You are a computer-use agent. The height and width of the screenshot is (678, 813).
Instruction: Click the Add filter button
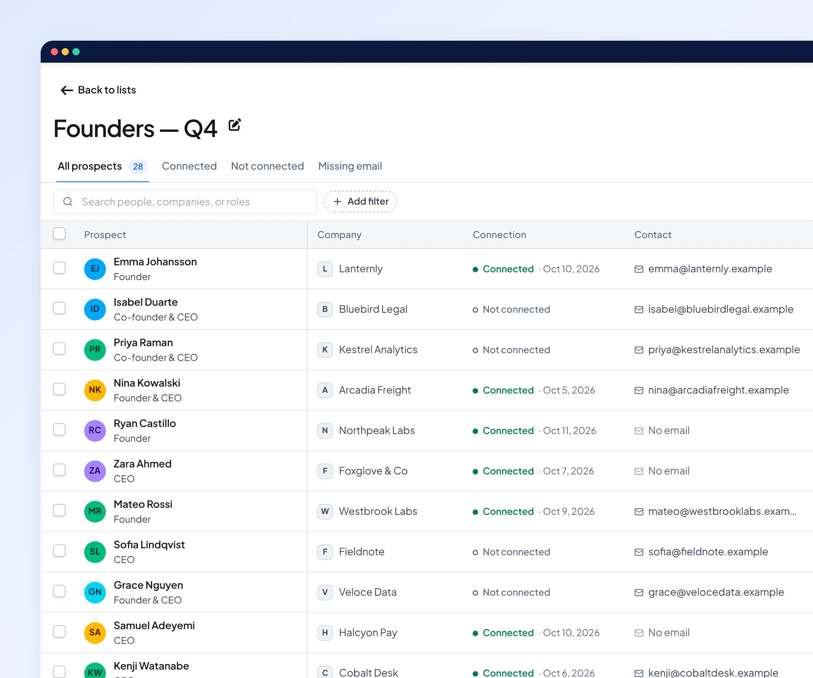[x=360, y=201]
